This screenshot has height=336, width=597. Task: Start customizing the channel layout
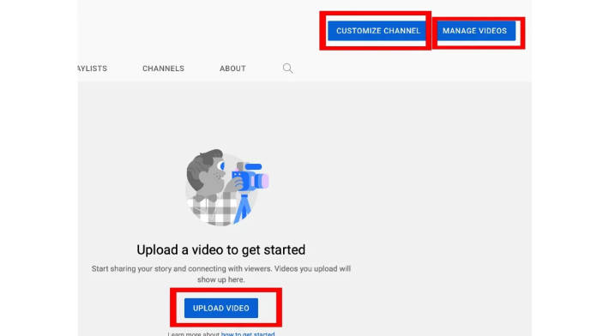click(377, 31)
